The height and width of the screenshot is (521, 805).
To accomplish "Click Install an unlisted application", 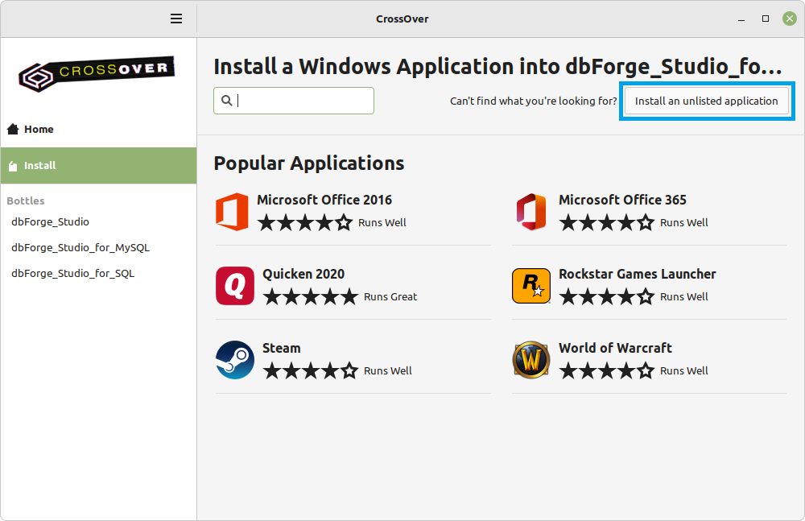I will (x=706, y=101).
